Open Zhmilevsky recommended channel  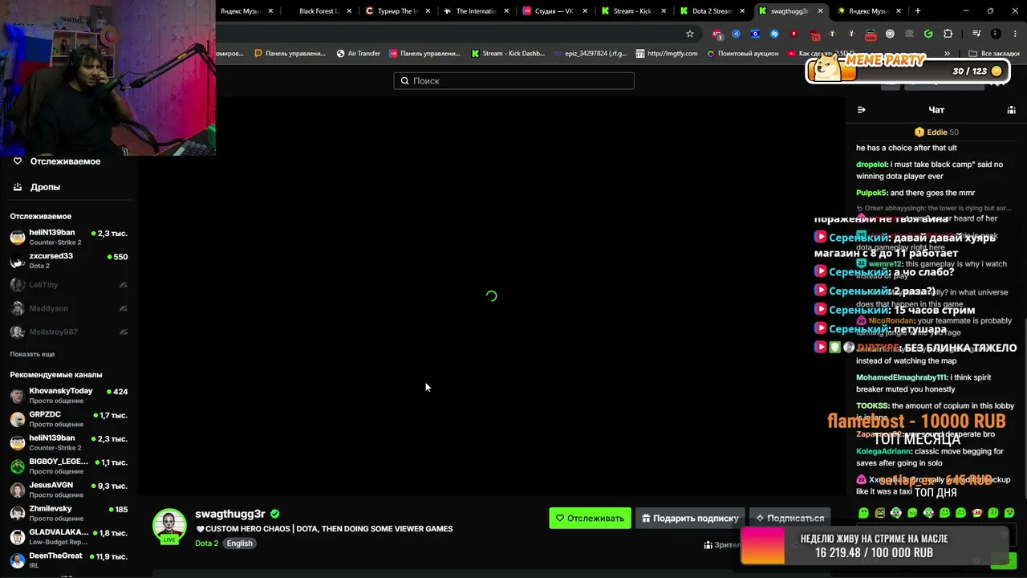[x=68, y=512]
